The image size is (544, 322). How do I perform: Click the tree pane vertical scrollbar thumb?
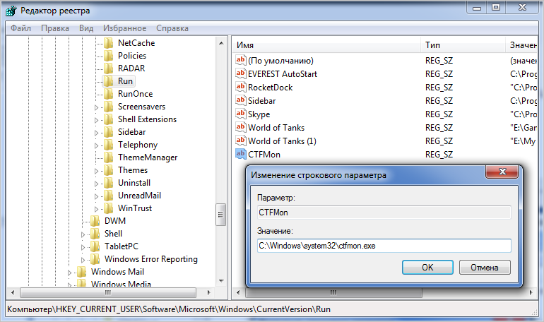point(220,214)
